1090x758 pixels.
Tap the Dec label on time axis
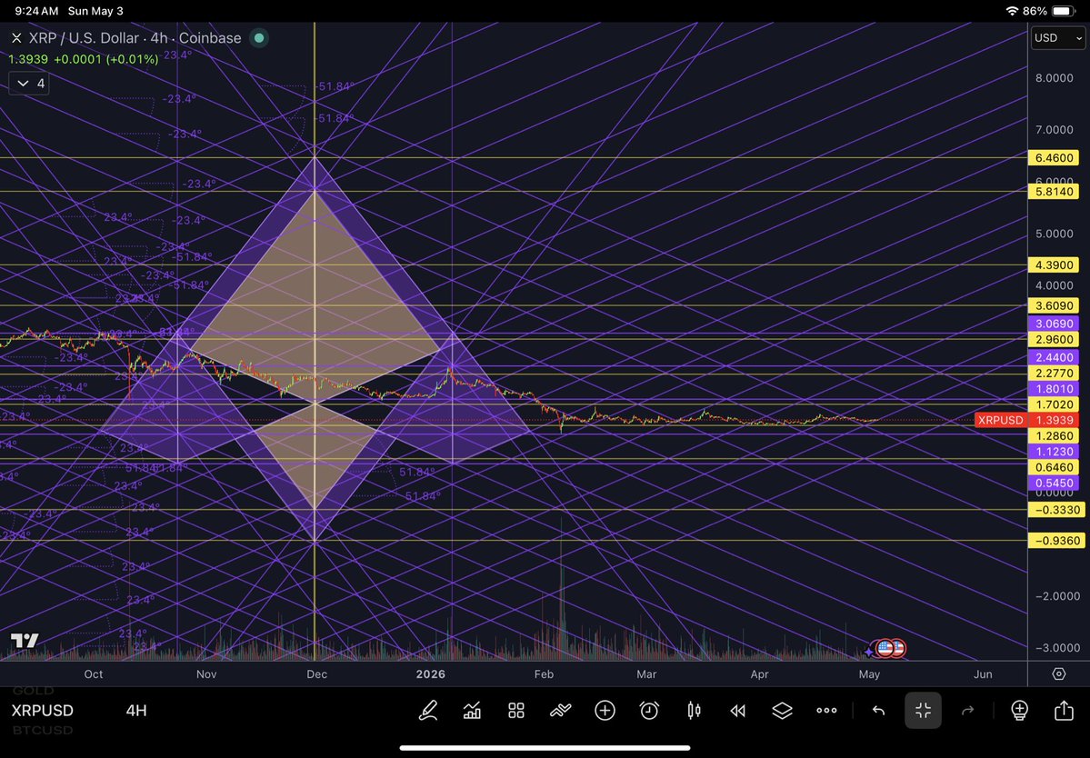pyautogui.click(x=317, y=674)
